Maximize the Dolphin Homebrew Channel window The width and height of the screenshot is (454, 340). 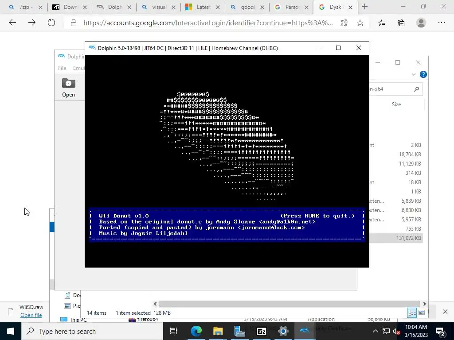click(338, 48)
